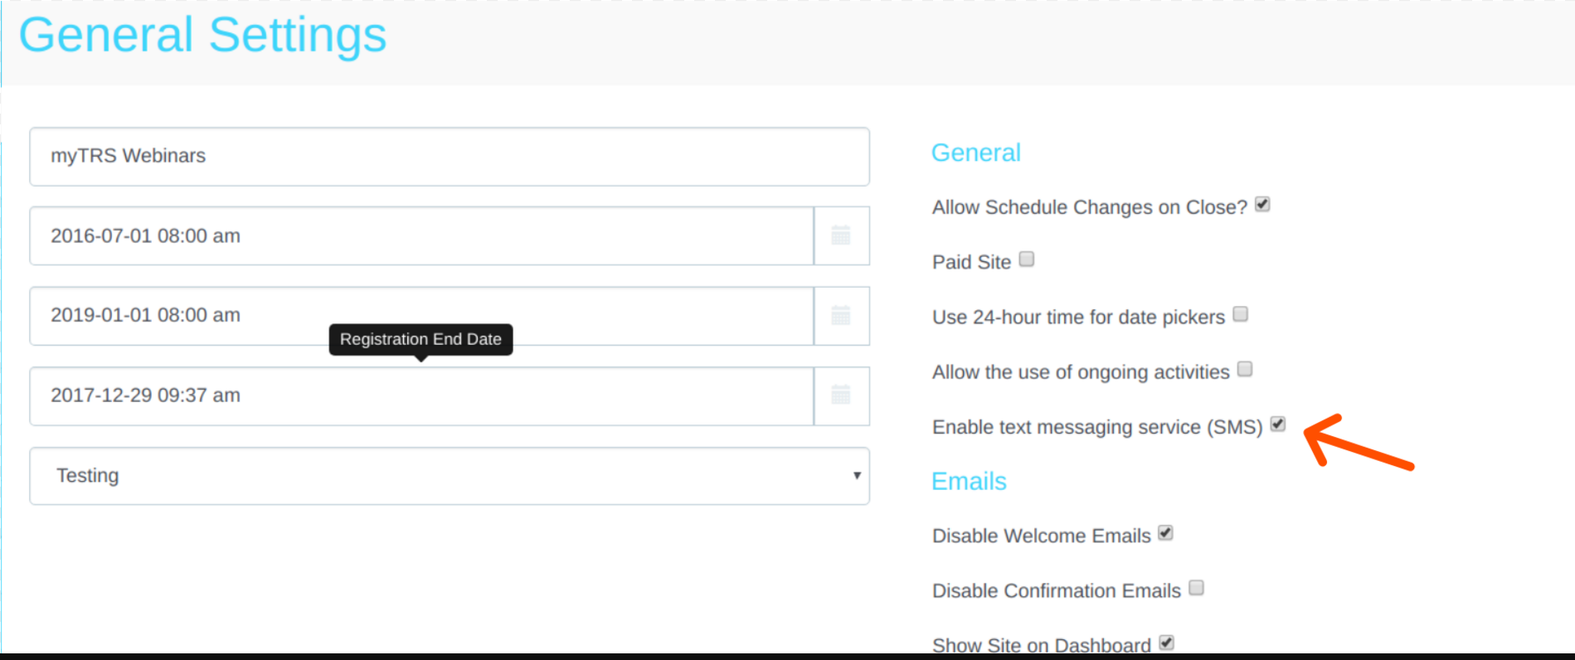The image size is (1575, 660).
Task: Enable the Paid Site checkbox
Action: click(x=1027, y=260)
